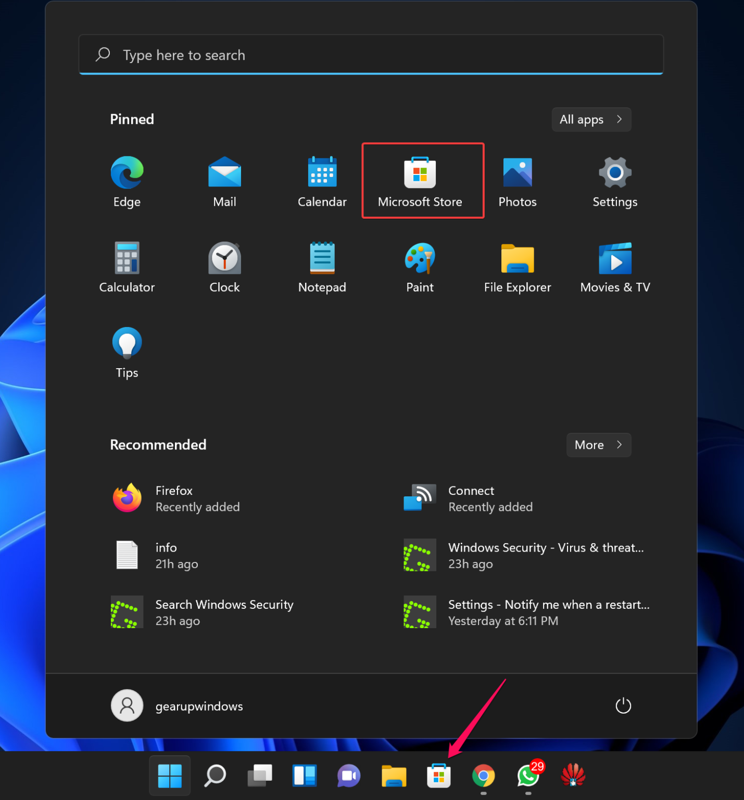Open the Tips app

127,352
